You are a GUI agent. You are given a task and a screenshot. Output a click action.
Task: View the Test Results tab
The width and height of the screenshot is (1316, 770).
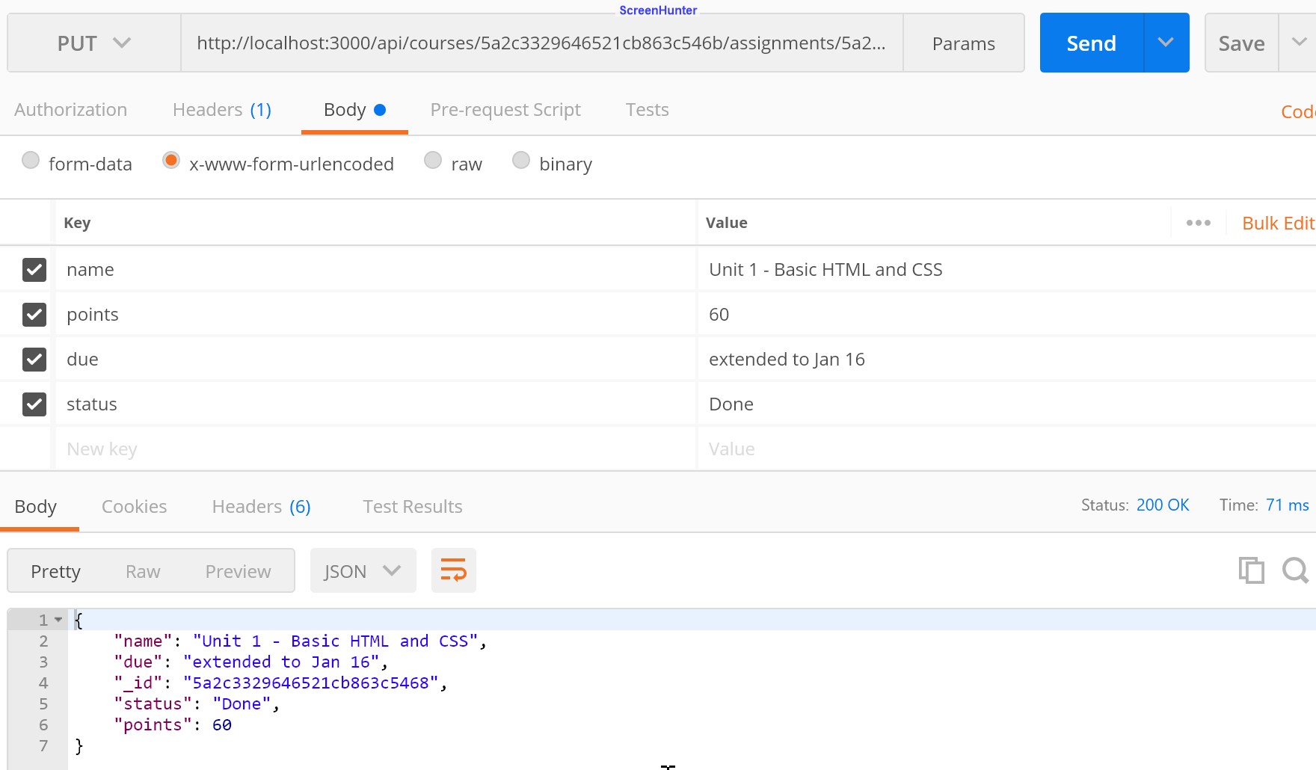coord(413,506)
